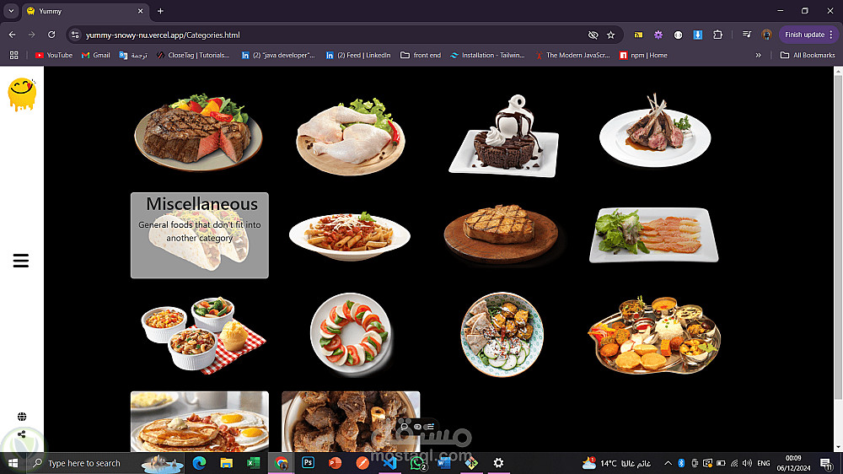
Task: Open site information icon in the address bar
Action: click(x=75, y=35)
